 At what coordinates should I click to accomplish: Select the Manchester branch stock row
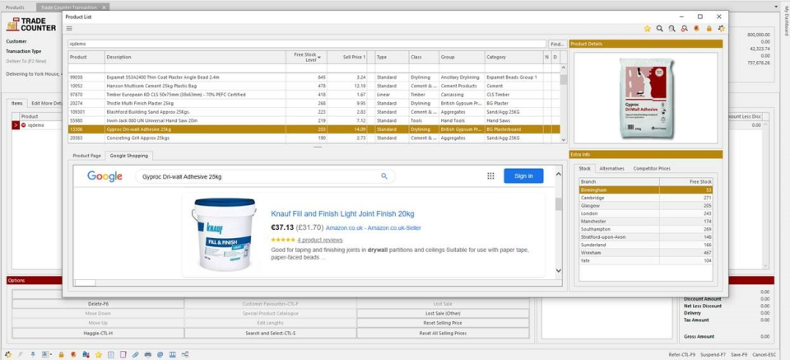pyautogui.click(x=646, y=222)
